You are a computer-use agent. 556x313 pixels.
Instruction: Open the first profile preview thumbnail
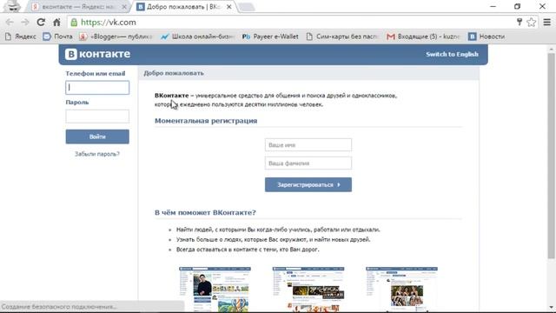[215, 290]
